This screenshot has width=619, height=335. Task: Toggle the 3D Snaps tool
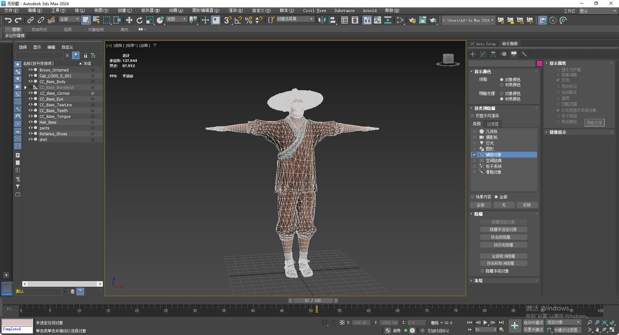pyautogui.click(x=228, y=20)
